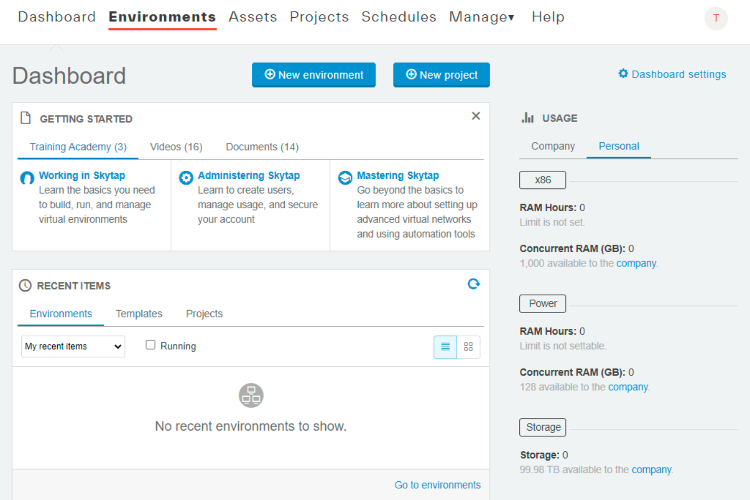
Task: Click the Administering Skytap gear icon
Action: (x=186, y=178)
